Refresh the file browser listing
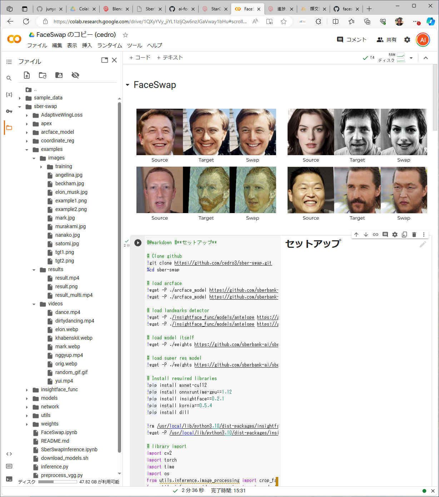Image resolution: width=439 pixels, height=497 pixels. pos(43,75)
